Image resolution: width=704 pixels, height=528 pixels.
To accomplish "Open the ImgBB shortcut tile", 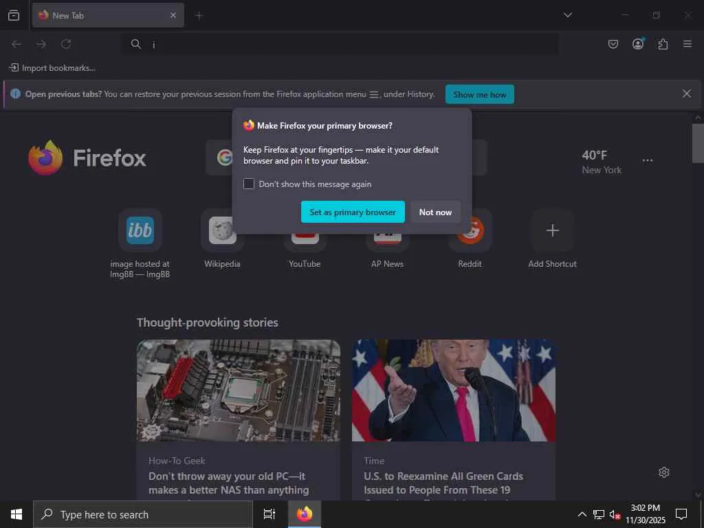I will (x=140, y=230).
